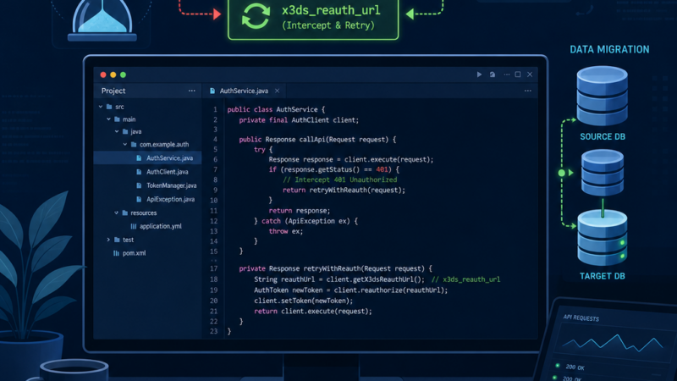This screenshot has height=381, width=677.
Task: Open the editor tab bar overflow ellipsis
Action: click(527, 91)
